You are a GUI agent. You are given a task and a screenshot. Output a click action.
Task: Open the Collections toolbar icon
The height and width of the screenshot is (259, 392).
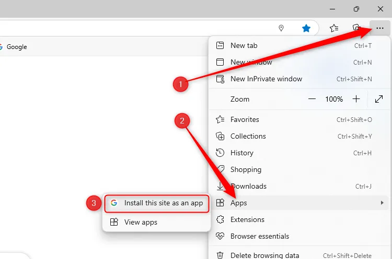click(357, 28)
